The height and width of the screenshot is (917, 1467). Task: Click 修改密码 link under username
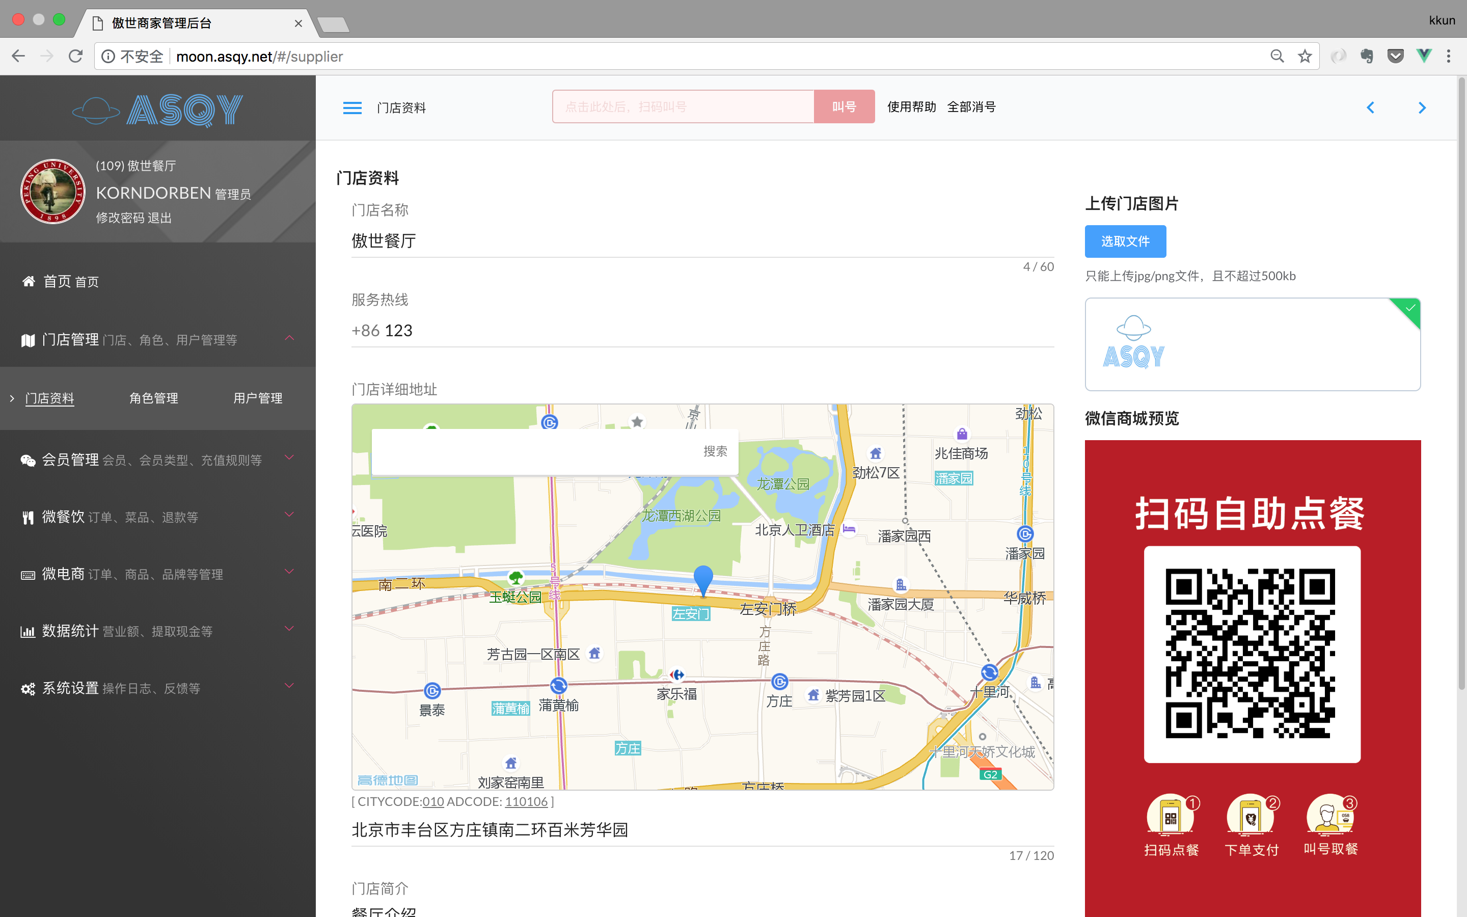pyautogui.click(x=120, y=218)
